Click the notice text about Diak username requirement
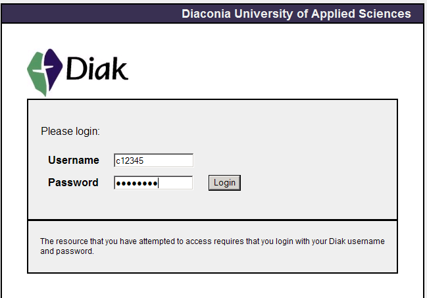The height and width of the screenshot is (298, 427). 213,246
